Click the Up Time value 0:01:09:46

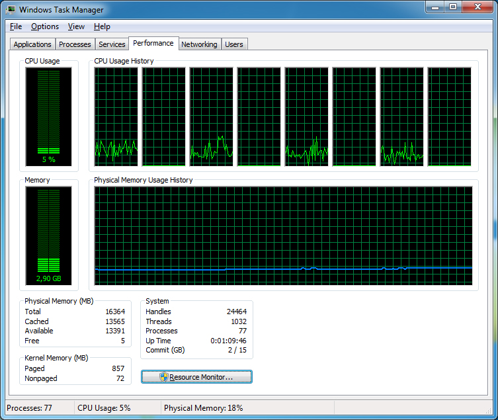click(x=228, y=341)
